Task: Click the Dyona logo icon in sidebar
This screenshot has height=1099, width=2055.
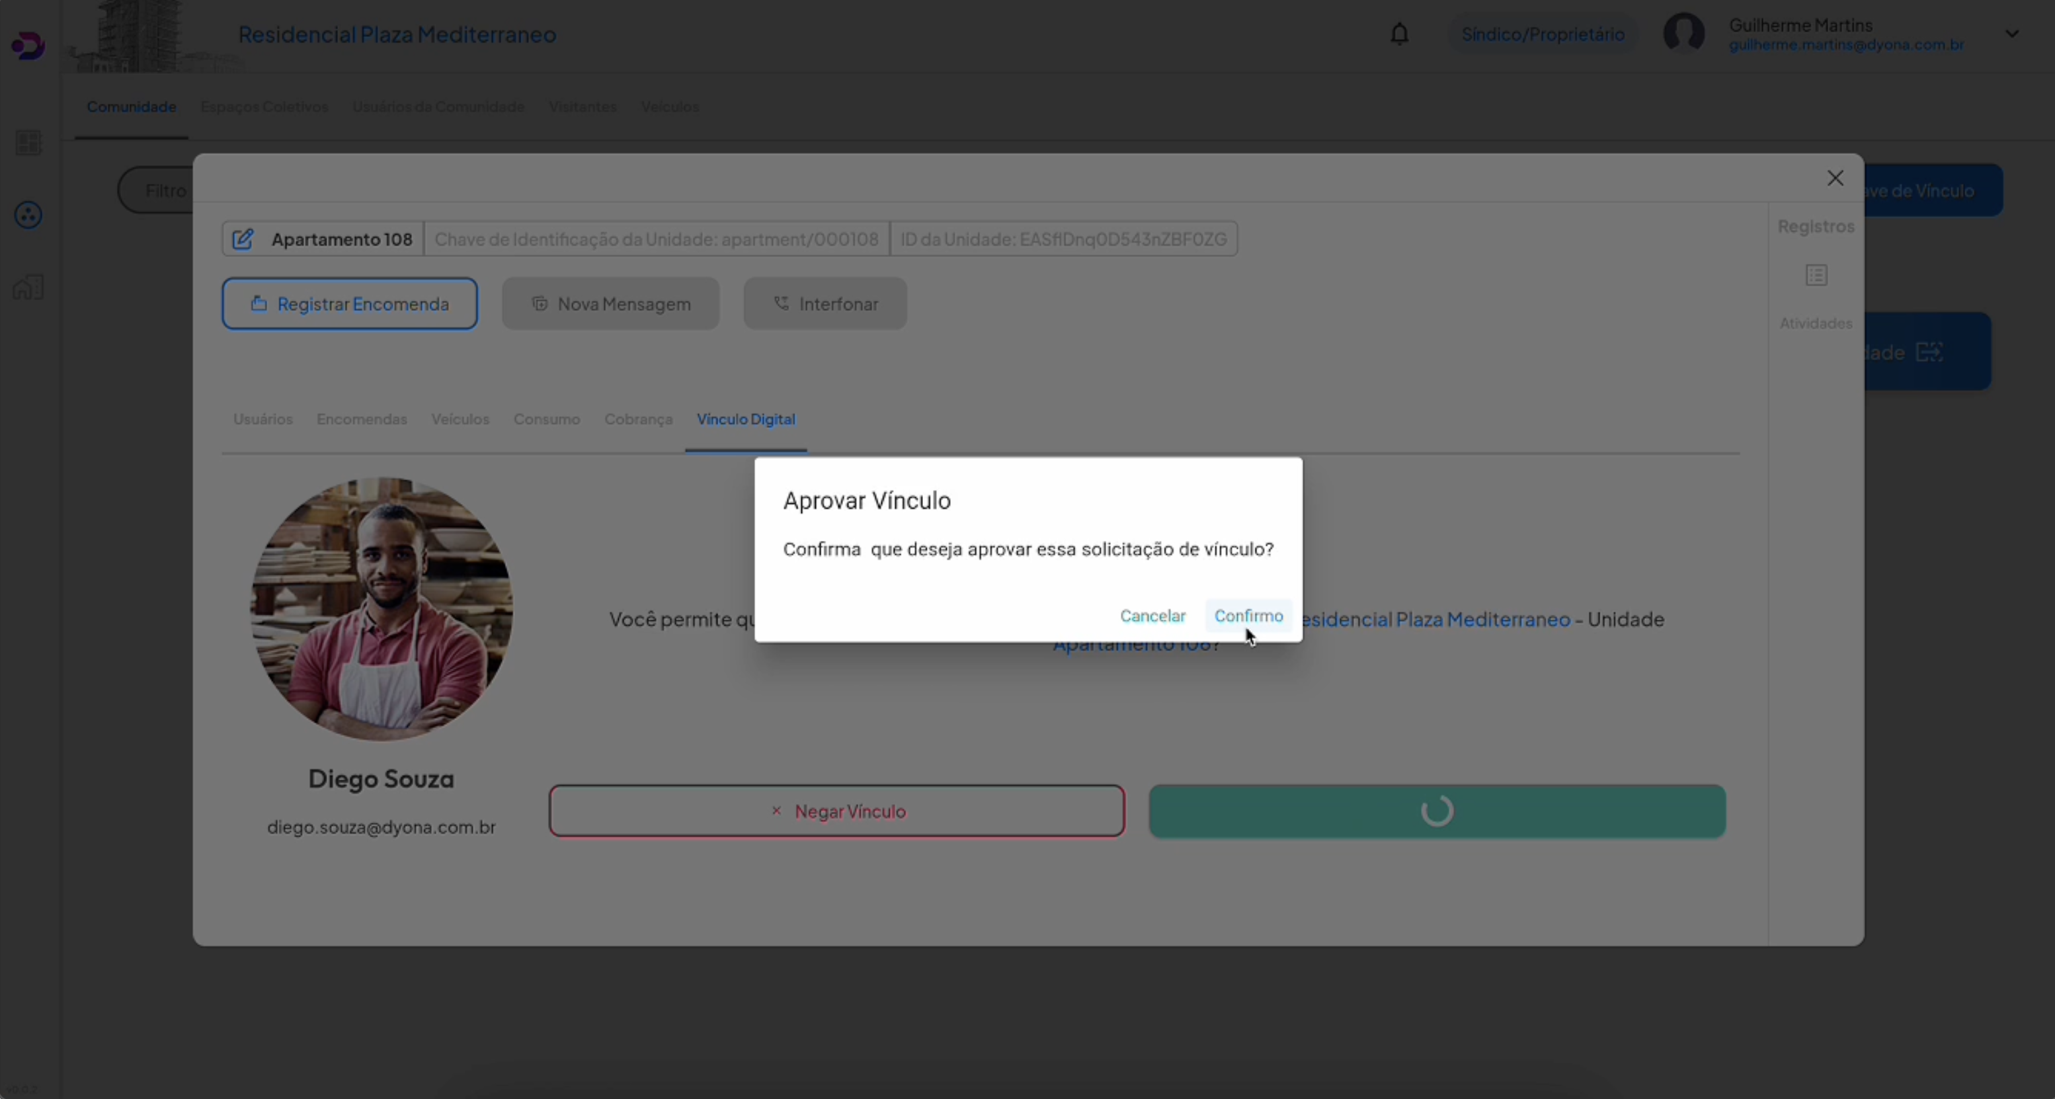Action: point(28,46)
